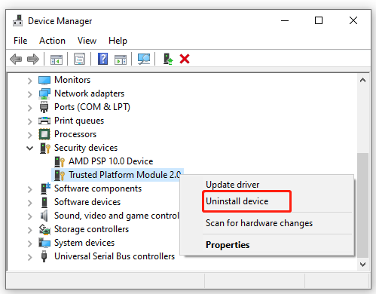Click Scan for hardware changes monitor icon

pyautogui.click(x=144, y=59)
